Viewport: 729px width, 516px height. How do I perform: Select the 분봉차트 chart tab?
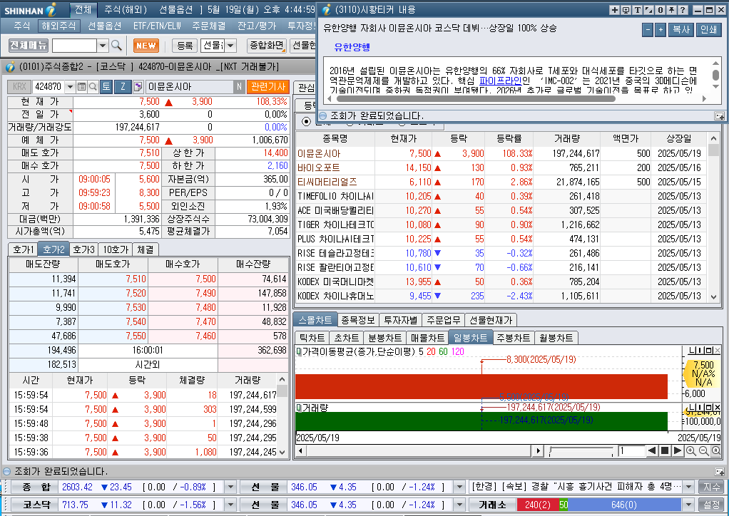pyautogui.click(x=384, y=338)
